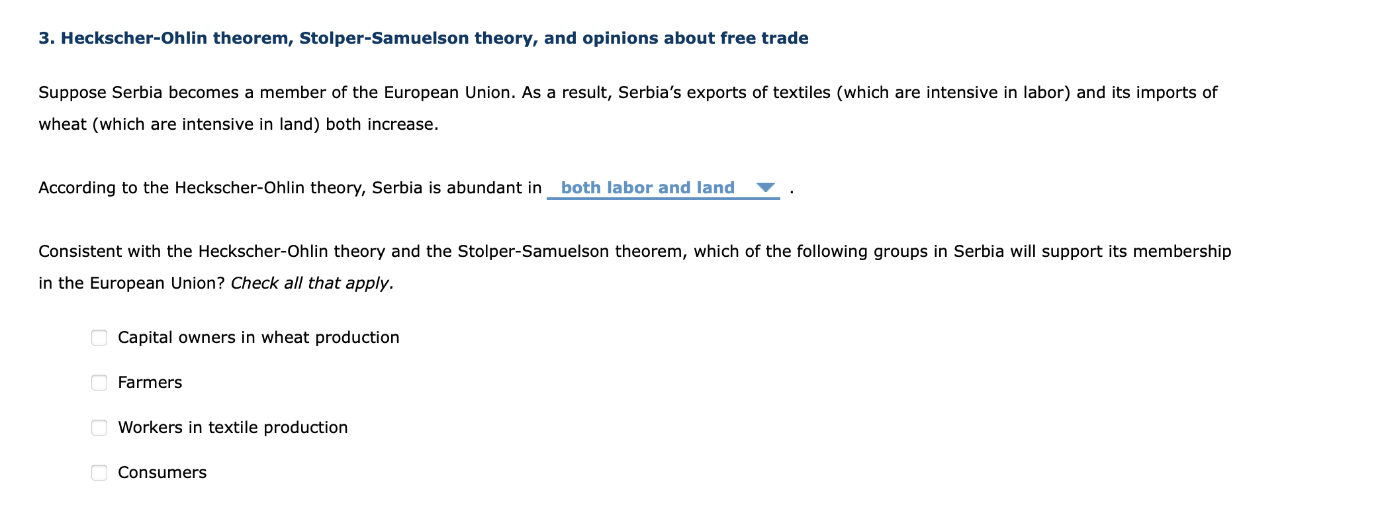Click the Stolper-Samuelson question paragraph
This screenshot has height=523, width=1378.
click(x=635, y=251)
